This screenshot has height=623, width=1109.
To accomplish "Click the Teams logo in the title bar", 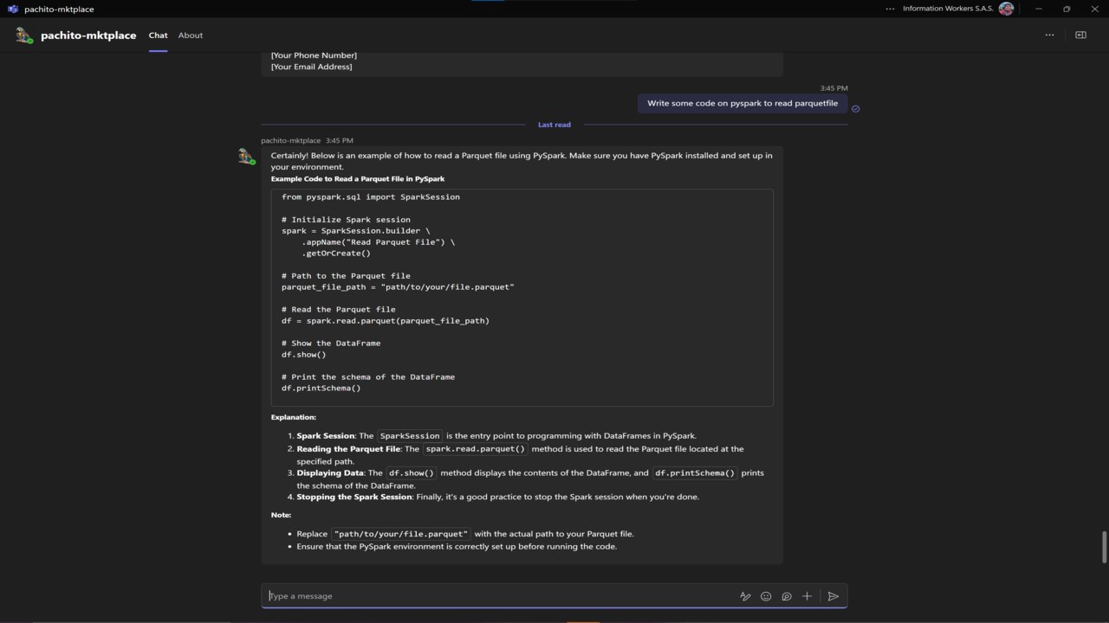I will 12,9.
